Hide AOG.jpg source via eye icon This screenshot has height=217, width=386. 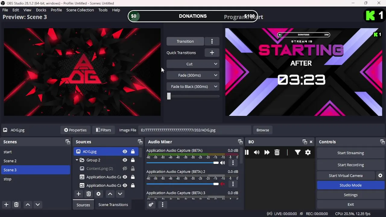pyautogui.click(x=125, y=152)
